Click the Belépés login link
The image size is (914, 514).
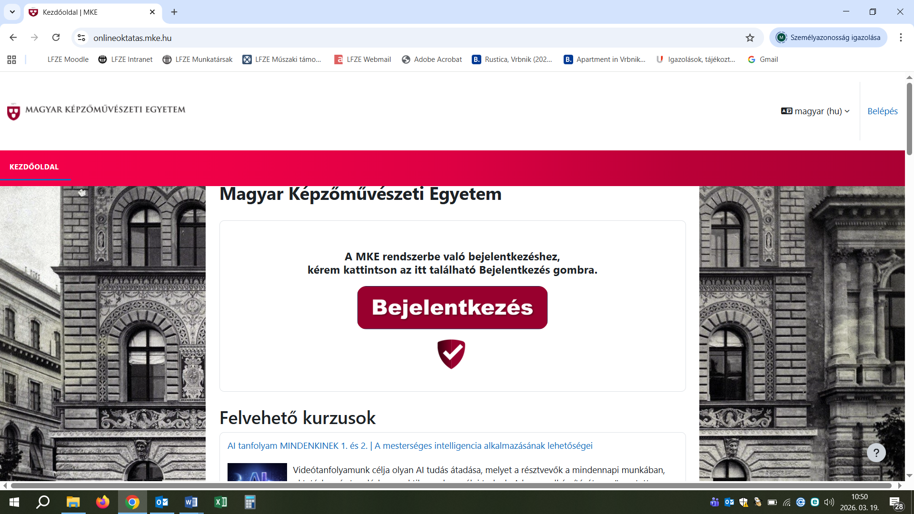(x=882, y=111)
